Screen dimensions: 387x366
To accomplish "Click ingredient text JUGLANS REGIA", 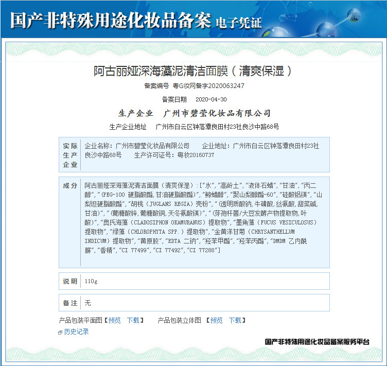I will pyautogui.click(x=170, y=204).
